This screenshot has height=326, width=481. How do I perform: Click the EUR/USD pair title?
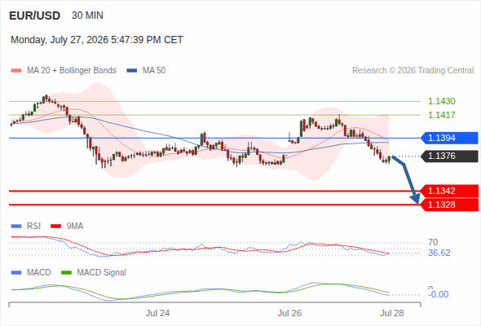(x=35, y=15)
